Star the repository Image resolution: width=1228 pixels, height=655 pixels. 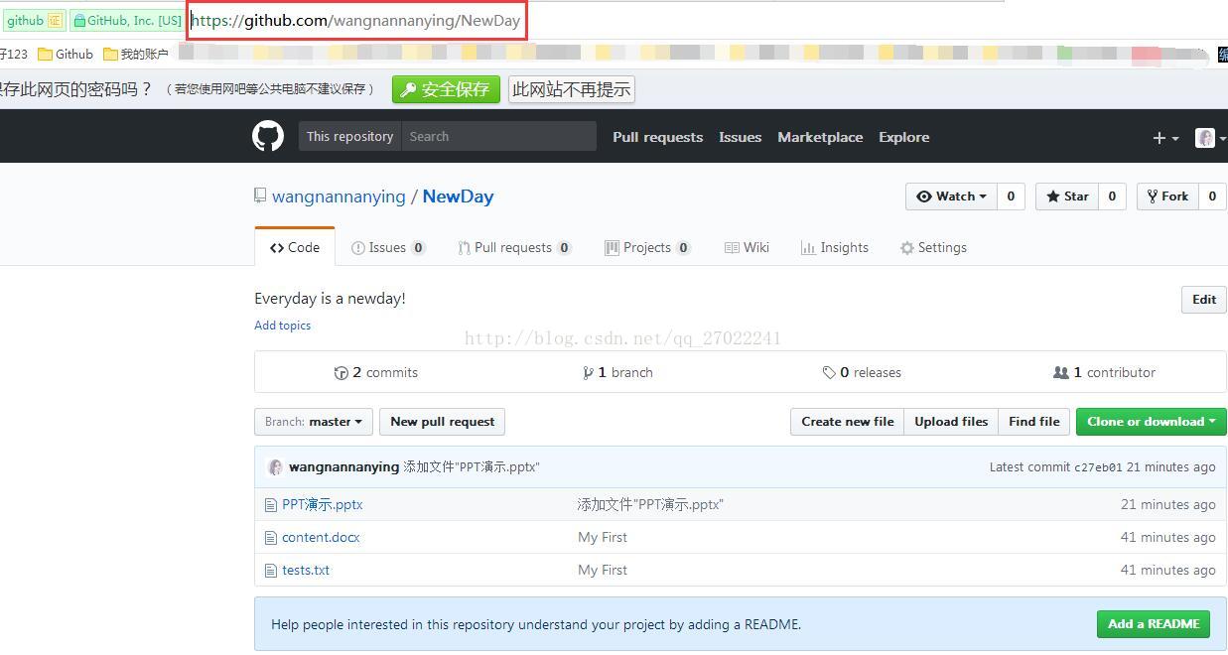(1067, 196)
